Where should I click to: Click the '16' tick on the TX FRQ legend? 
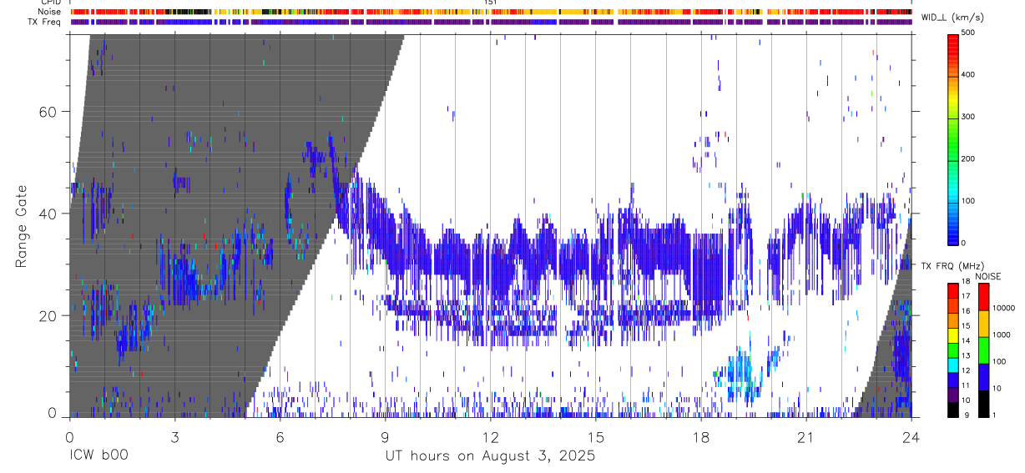click(965, 310)
